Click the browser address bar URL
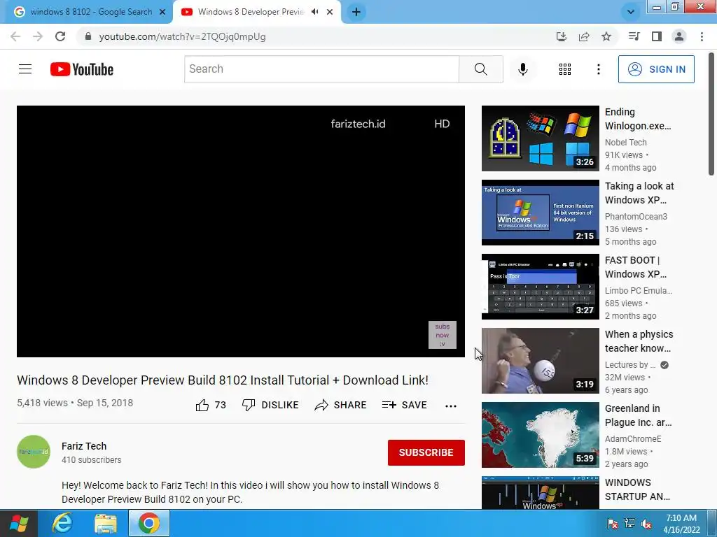Viewport: 717px width, 537px height. pos(183,36)
